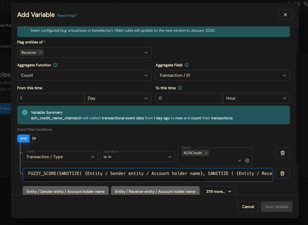The image size is (308, 225).
Task: Click the Save Variable button
Action: pyautogui.click(x=276, y=207)
